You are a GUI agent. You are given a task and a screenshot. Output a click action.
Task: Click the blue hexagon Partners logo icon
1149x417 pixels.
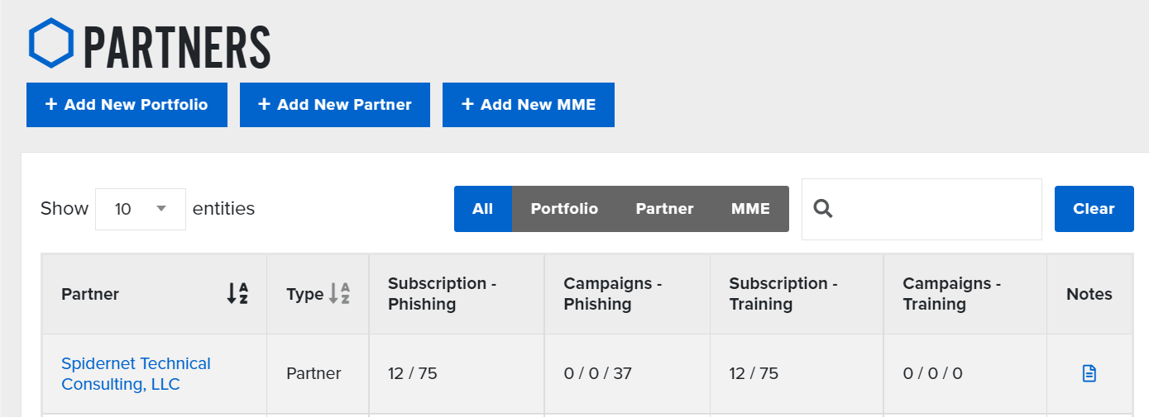point(50,43)
